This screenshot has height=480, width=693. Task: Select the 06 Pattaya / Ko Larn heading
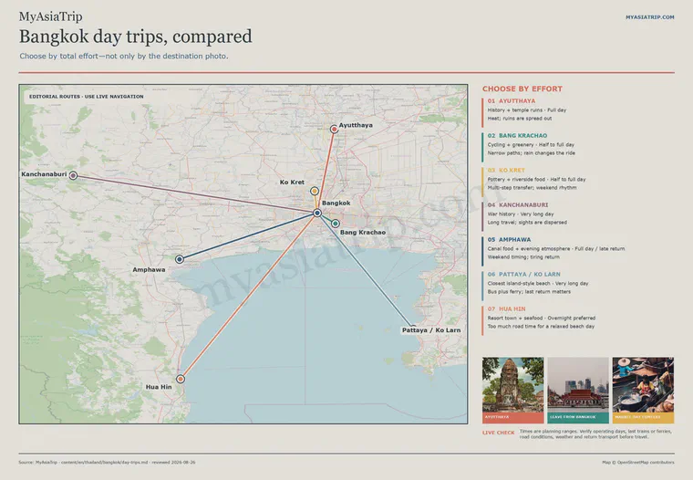[523, 274]
